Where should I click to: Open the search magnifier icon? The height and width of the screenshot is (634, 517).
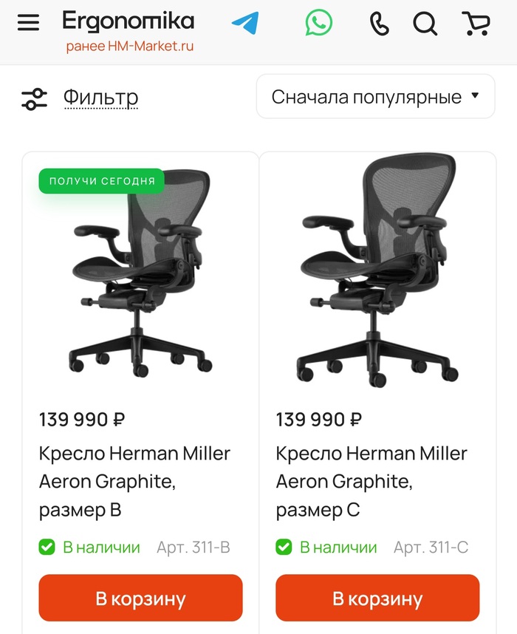pos(425,24)
